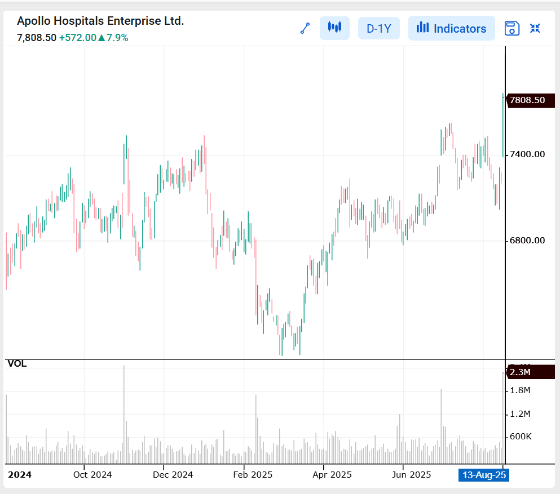Viewport: 560px width, 494px height.
Task: Click the 7808.50 price marker label
Action: tap(530, 100)
